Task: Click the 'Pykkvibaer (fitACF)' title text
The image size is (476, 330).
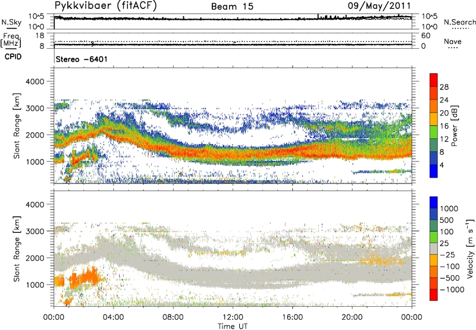Action: pyautogui.click(x=106, y=6)
